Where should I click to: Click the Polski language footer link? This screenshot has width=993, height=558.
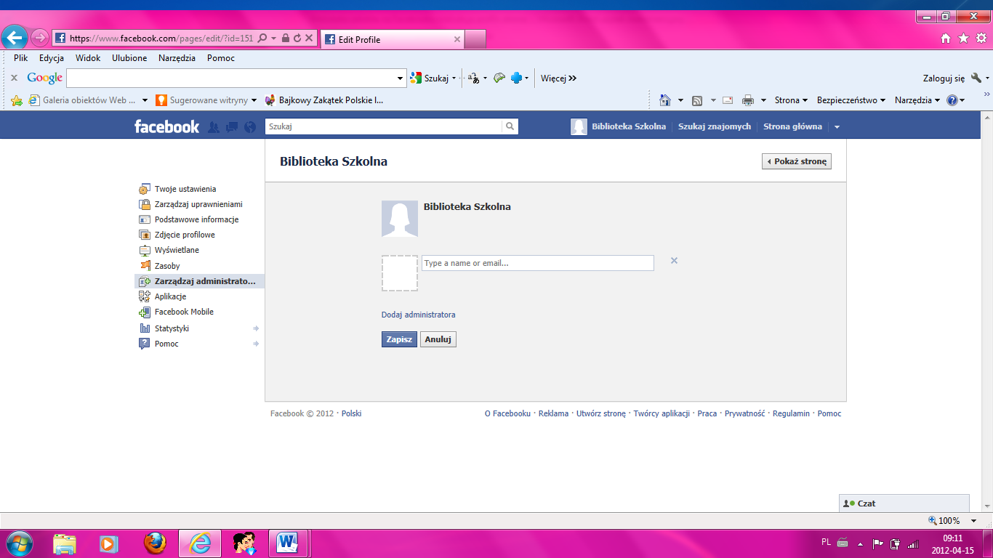(351, 413)
